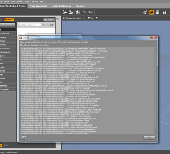Collapse the left pane with handle arrow

point(17,82)
